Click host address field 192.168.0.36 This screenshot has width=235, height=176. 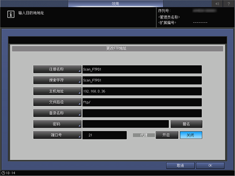[142, 91]
